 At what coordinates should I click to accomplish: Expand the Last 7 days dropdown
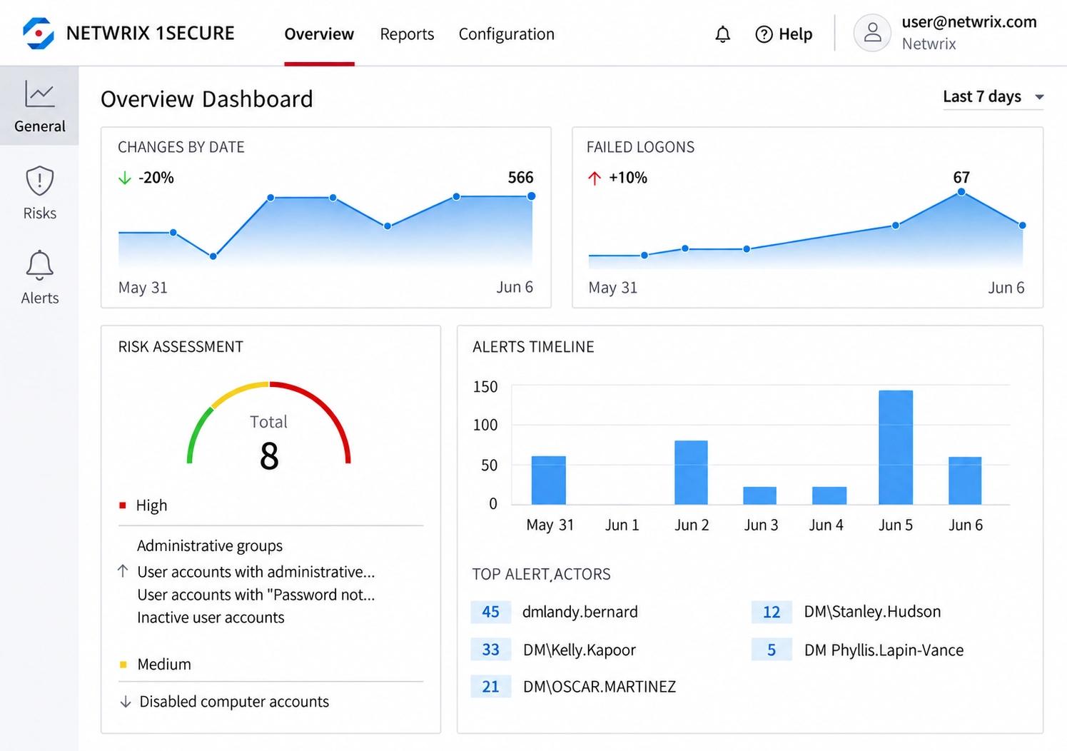[x=993, y=97]
